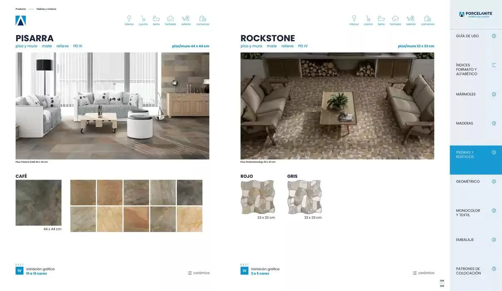Click the Porcelanite logo in the sidebar
The height and width of the screenshot is (291, 502).
(475, 15)
